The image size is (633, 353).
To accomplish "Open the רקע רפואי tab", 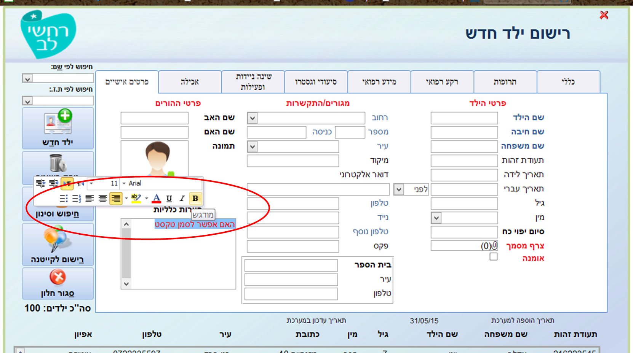I will pos(442,82).
